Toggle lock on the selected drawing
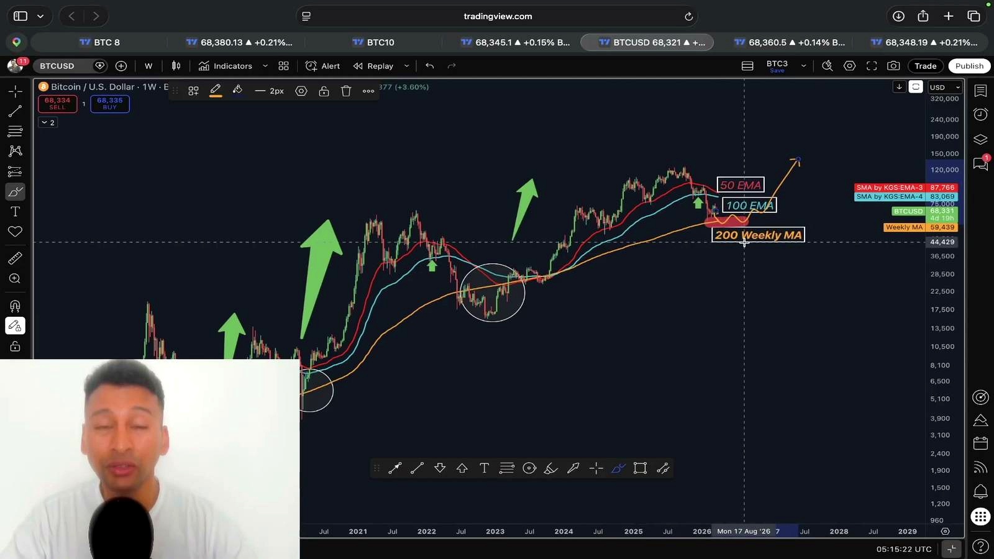The image size is (994, 559). click(x=324, y=91)
